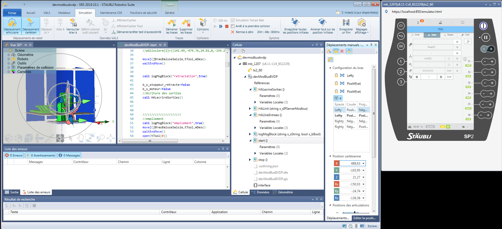This screenshot has width=502, height=229.
Task: Click Remise à zéro red X icon
Action: (x=233, y=32)
